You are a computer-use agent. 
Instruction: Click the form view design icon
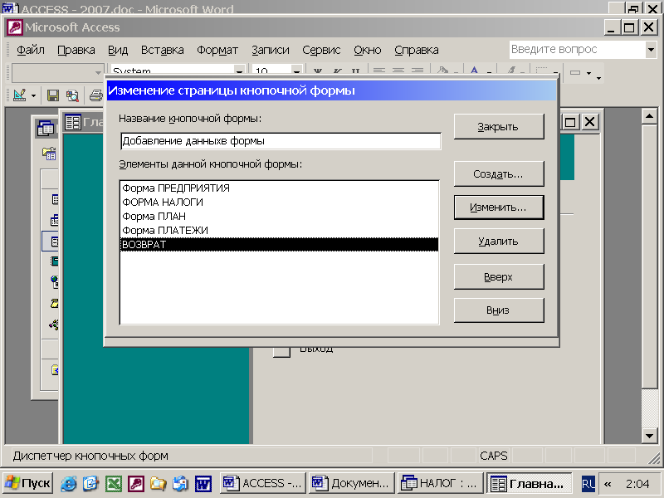pos(19,95)
